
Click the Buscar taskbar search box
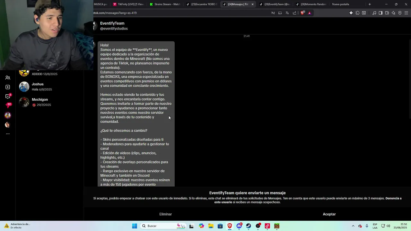(163, 226)
